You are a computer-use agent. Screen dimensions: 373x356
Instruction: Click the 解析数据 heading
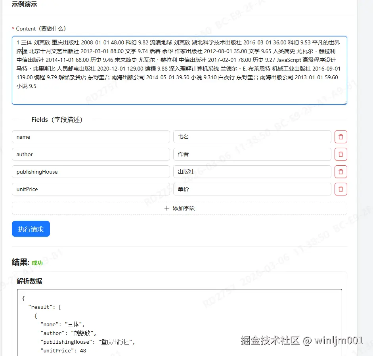(29, 281)
